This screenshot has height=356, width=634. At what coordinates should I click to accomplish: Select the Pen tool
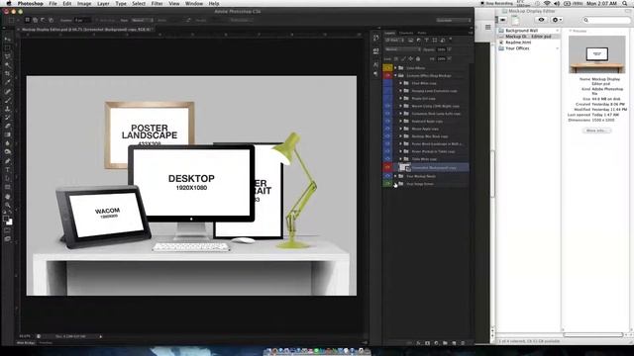(x=8, y=161)
